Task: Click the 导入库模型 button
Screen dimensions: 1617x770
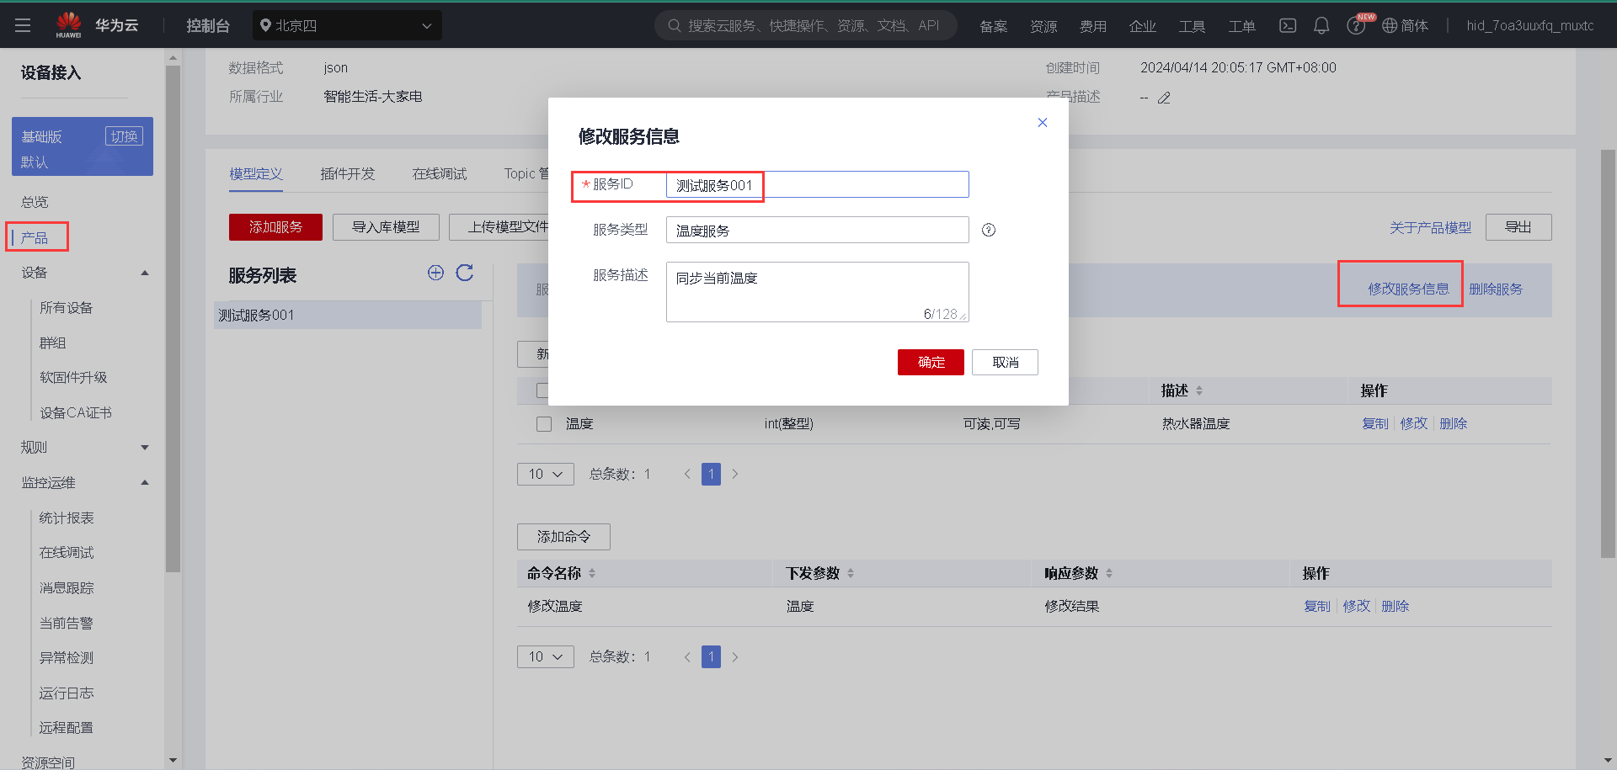Action: [x=386, y=227]
